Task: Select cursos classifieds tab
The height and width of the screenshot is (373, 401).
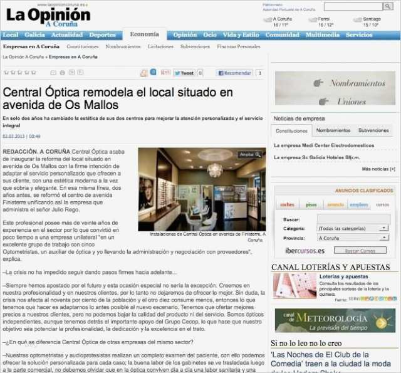Action: [382, 204]
